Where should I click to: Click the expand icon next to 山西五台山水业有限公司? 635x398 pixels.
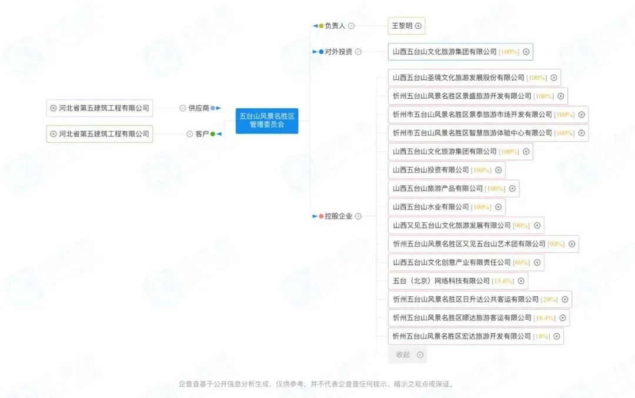(x=499, y=207)
